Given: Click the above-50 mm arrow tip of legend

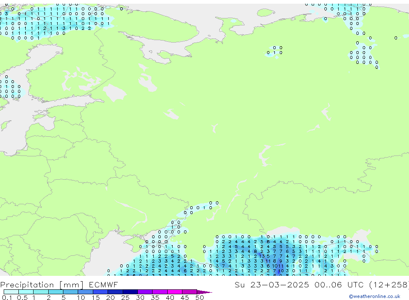Looking at the screenshot, I should tap(204, 292).
